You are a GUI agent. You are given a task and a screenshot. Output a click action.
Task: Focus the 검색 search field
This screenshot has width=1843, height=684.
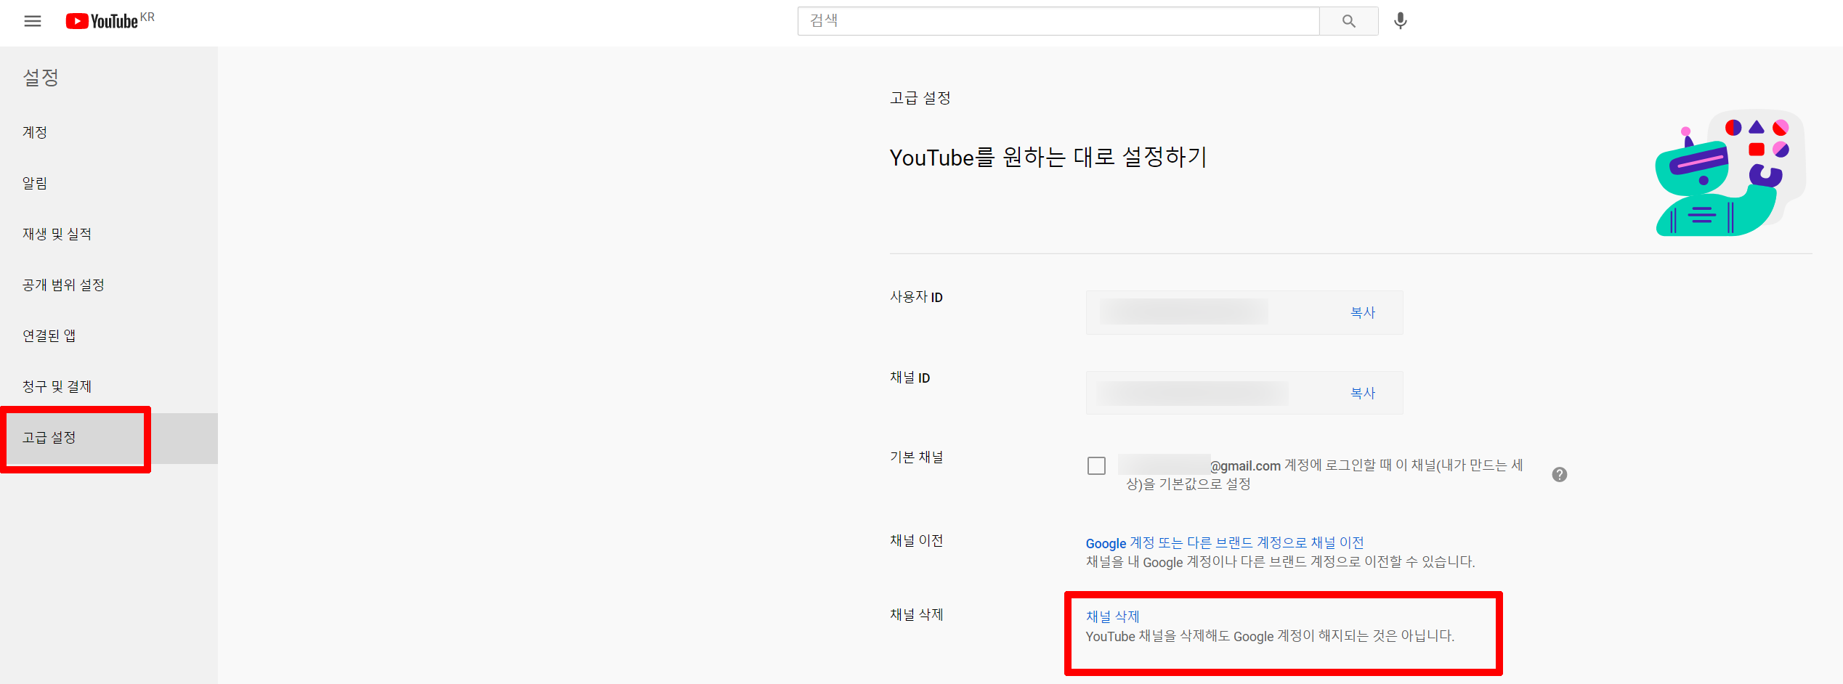click(x=1058, y=21)
